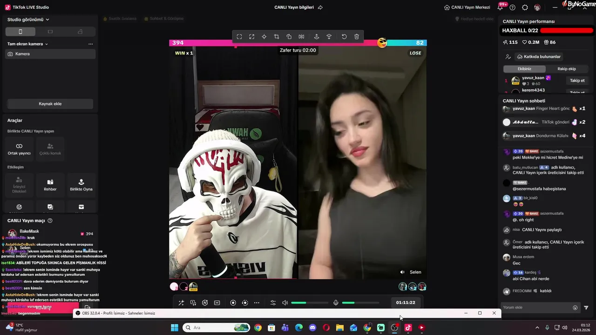Click the expand-to-fullscreen arrows icon
The image size is (596, 335).
251,37
